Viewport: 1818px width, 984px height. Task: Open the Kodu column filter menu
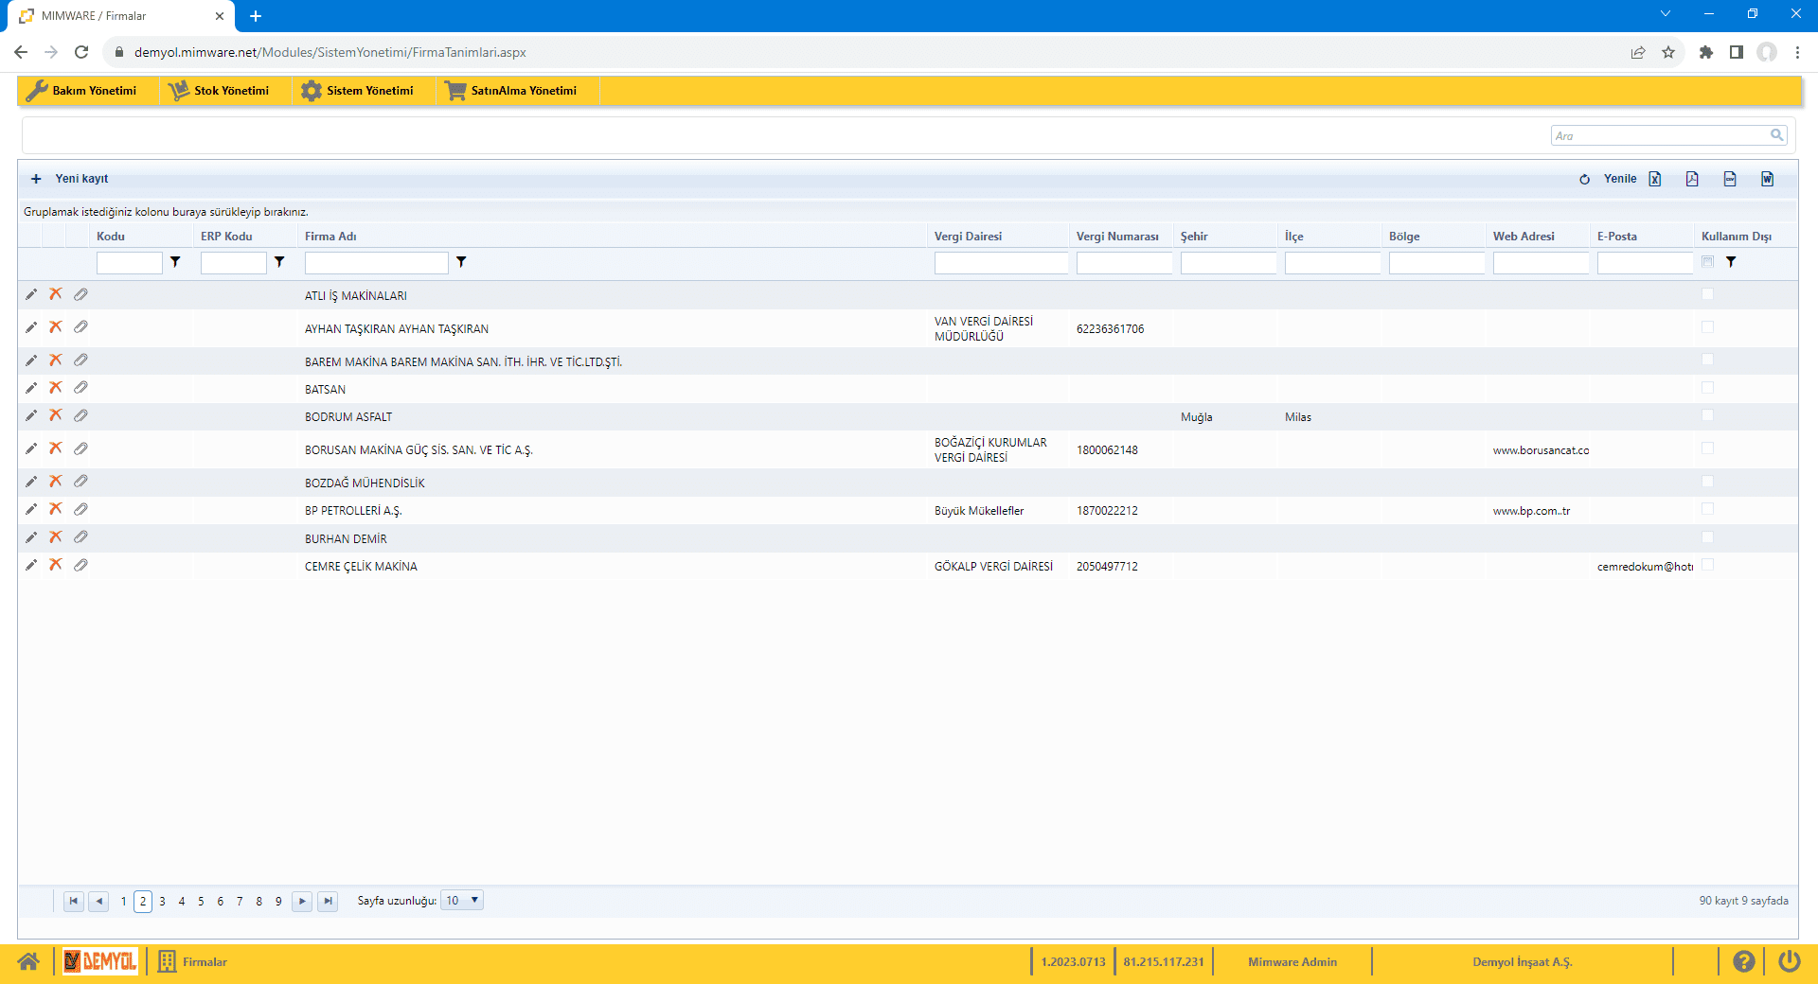175,262
